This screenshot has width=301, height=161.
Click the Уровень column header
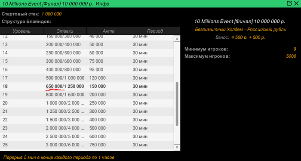point(21,31)
